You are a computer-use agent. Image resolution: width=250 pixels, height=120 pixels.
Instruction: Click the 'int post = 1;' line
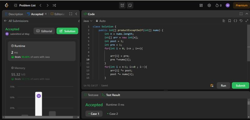pyautogui.click(x=114, y=41)
